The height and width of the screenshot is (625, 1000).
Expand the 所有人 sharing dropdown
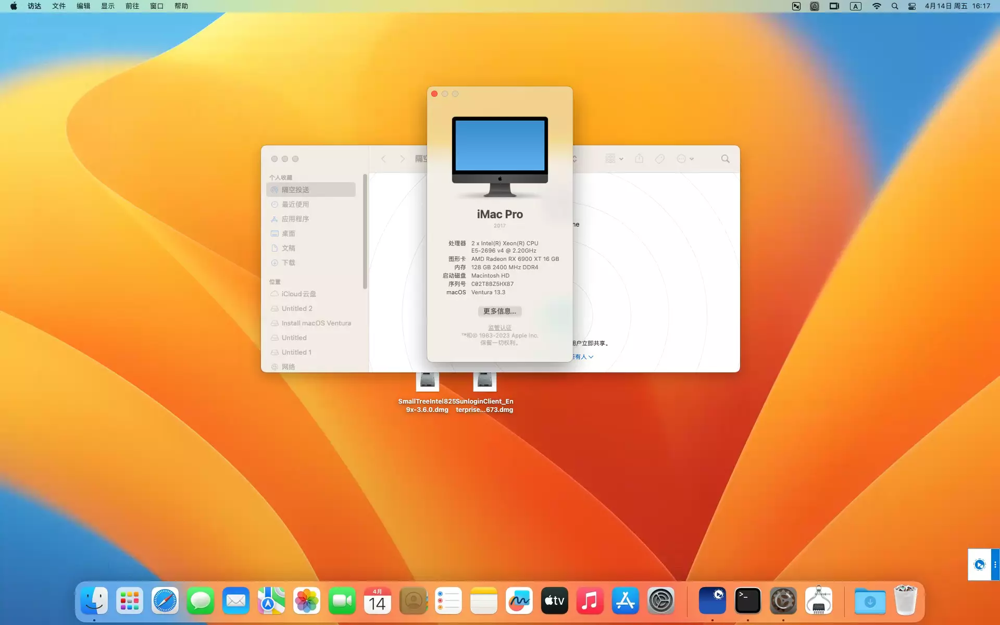582,357
